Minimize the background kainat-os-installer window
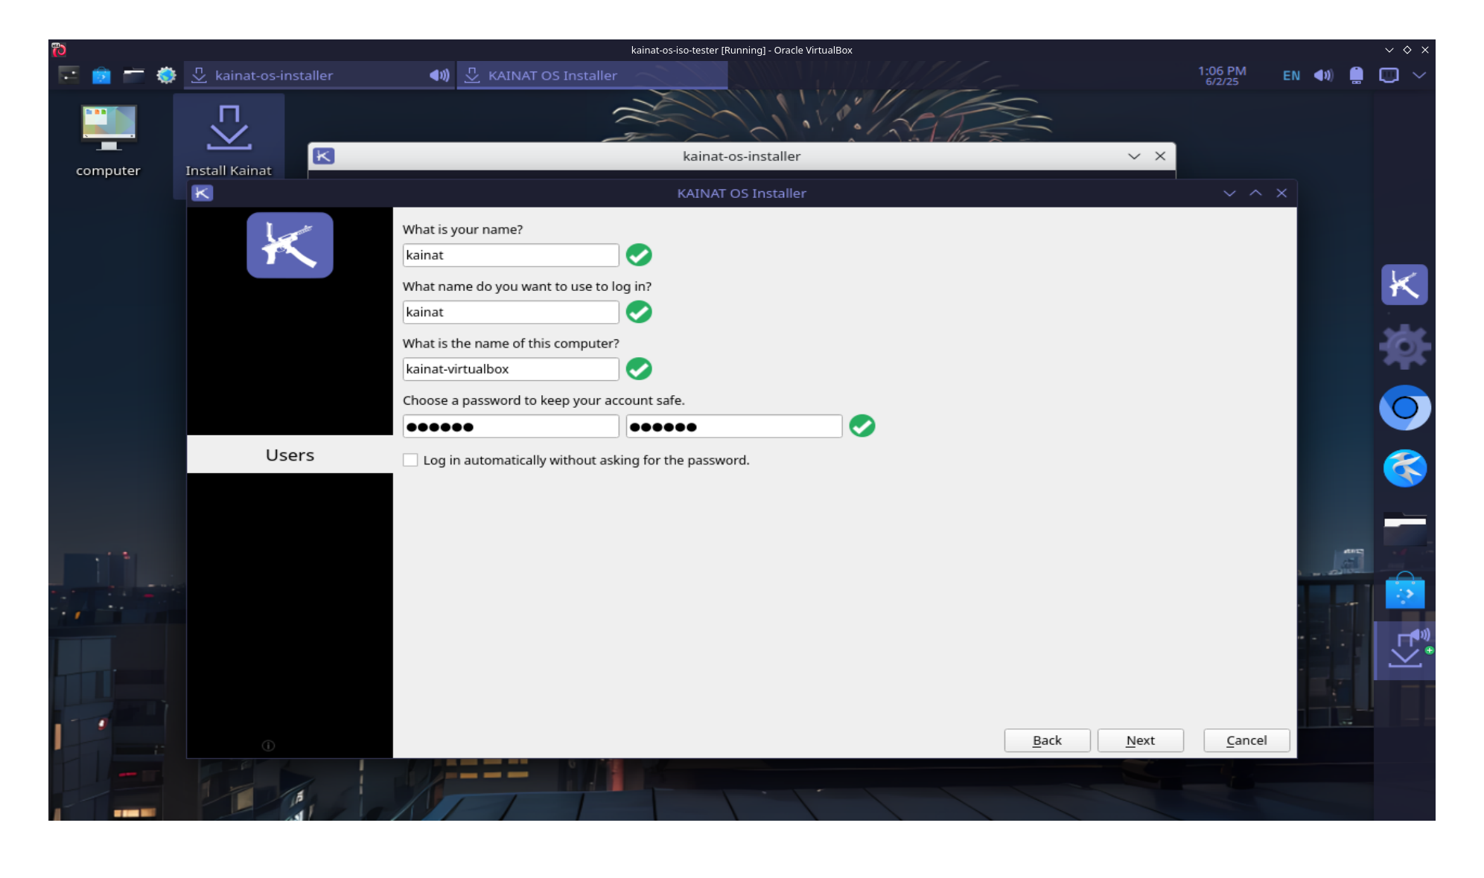The image size is (1484, 878). [1134, 156]
